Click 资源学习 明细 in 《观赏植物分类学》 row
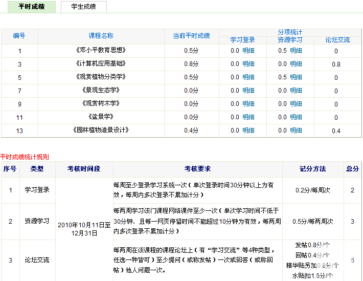The height and width of the screenshot is (281, 363). pyautogui.click(x=296, y=77)
